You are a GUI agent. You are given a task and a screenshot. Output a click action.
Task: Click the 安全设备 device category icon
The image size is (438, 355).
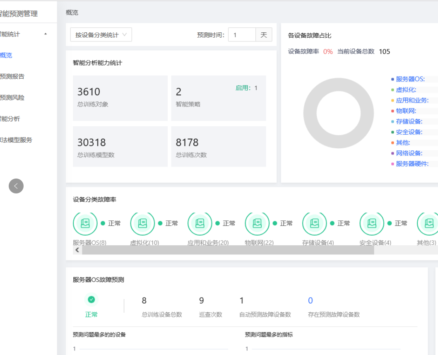click(372, 223)
